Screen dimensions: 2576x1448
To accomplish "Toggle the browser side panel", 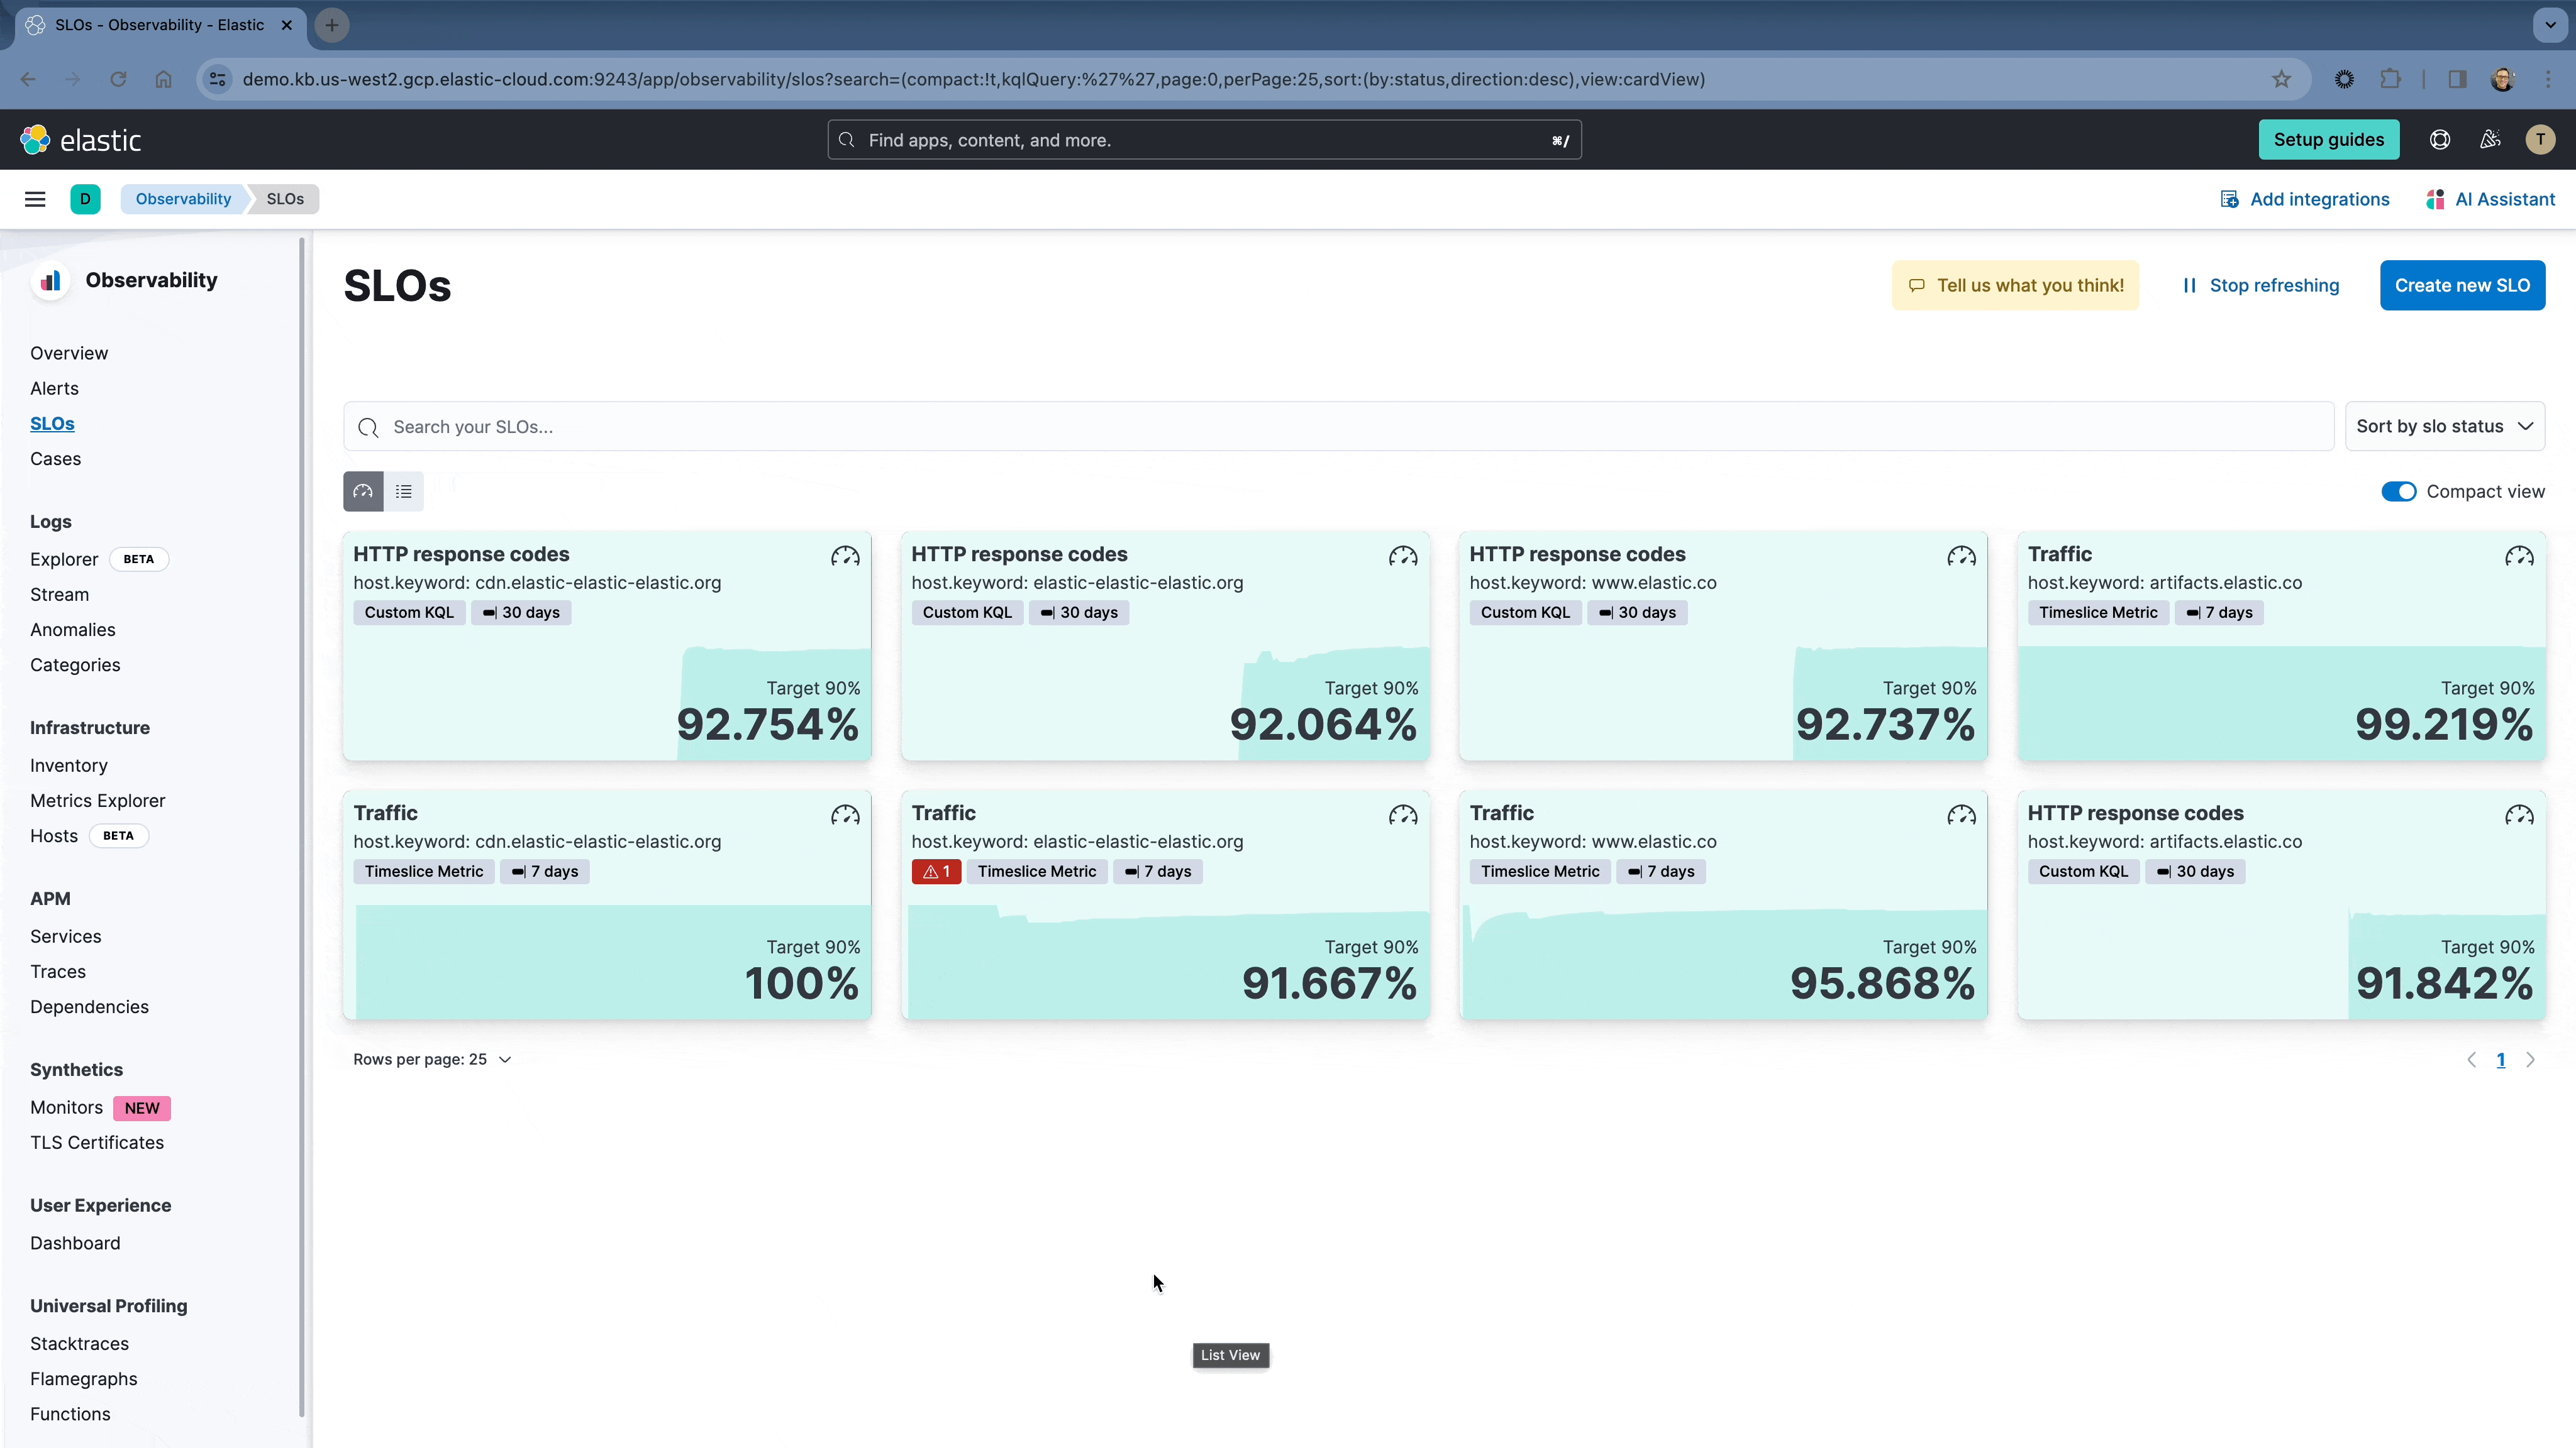I will [x=2457, y=79].
